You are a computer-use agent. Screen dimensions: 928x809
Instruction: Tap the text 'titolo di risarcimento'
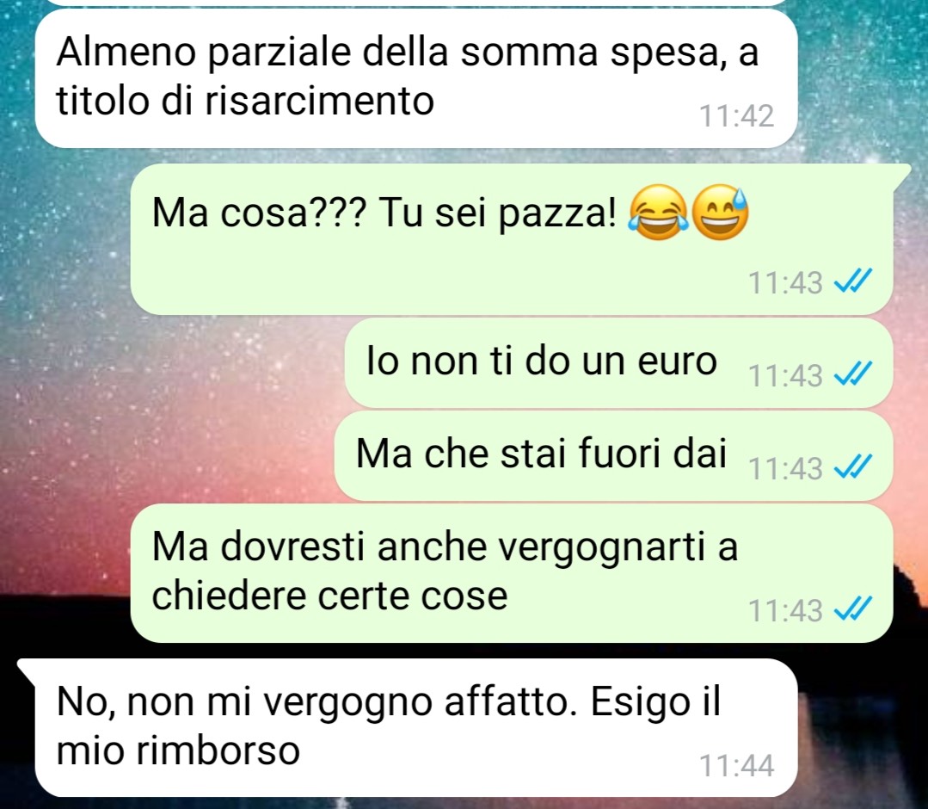tap(245, 102)
